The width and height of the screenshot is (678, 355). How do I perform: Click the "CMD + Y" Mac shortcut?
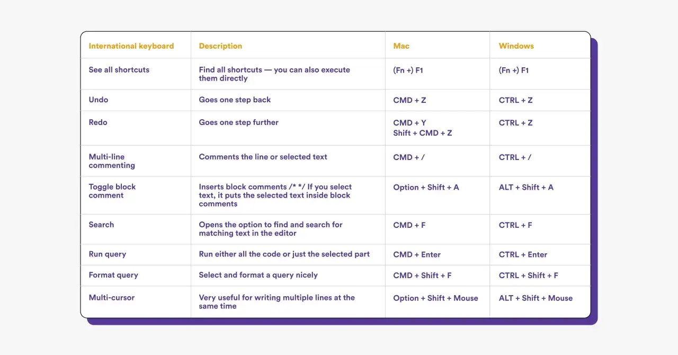(409, 123)
